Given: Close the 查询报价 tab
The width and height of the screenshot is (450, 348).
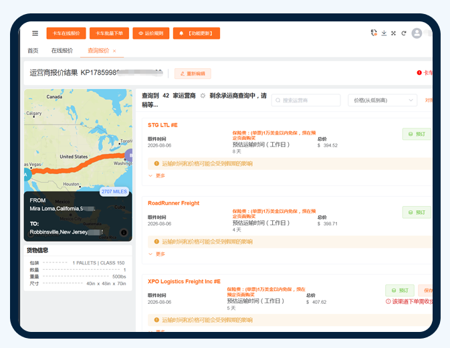Looking at the screenshot, I should [114, 51].
